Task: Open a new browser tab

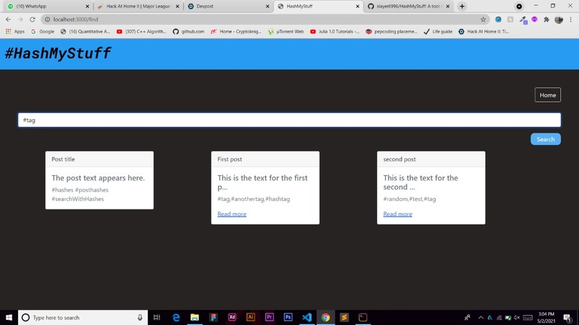Action: [x=462, y=6]
